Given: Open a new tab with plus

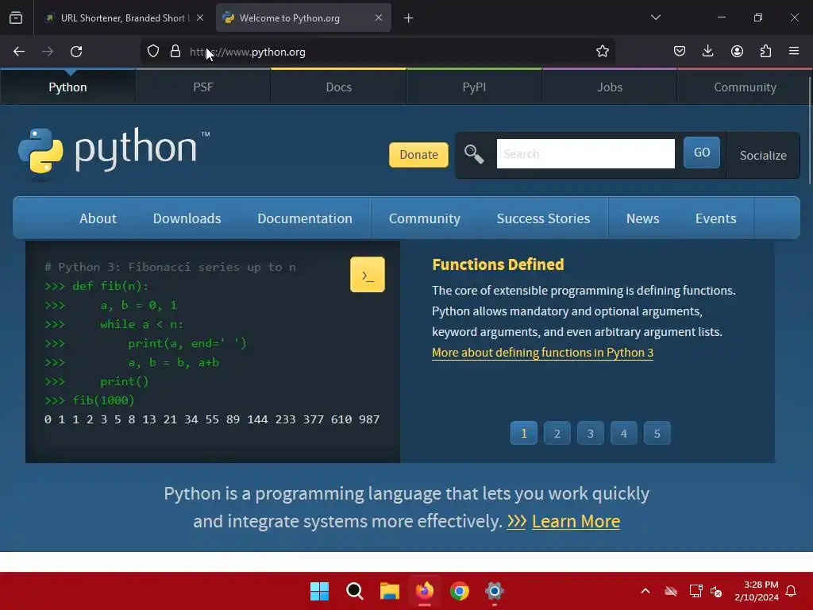Looking at the screenshot, I should (x=409, y=18).
